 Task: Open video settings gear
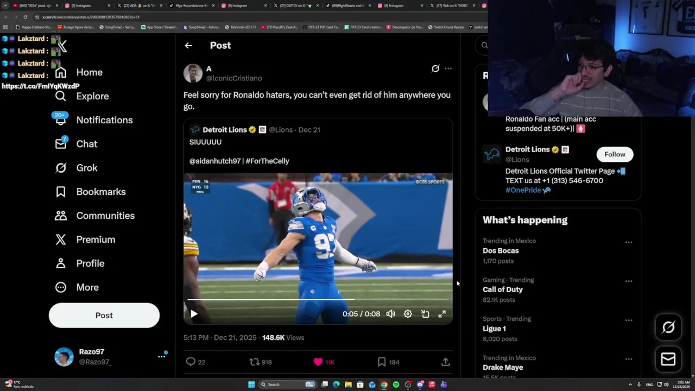pyautogui.click(x=408, y=314)
